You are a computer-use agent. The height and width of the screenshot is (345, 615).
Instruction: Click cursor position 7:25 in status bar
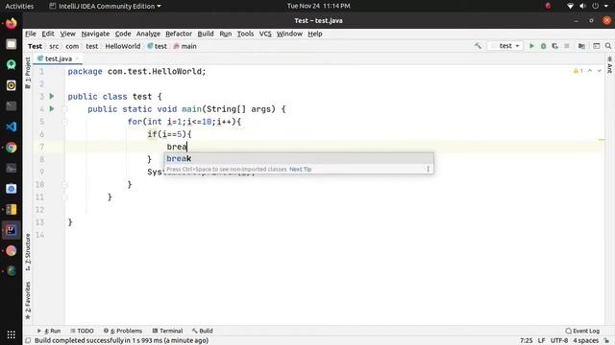(527, 341)
